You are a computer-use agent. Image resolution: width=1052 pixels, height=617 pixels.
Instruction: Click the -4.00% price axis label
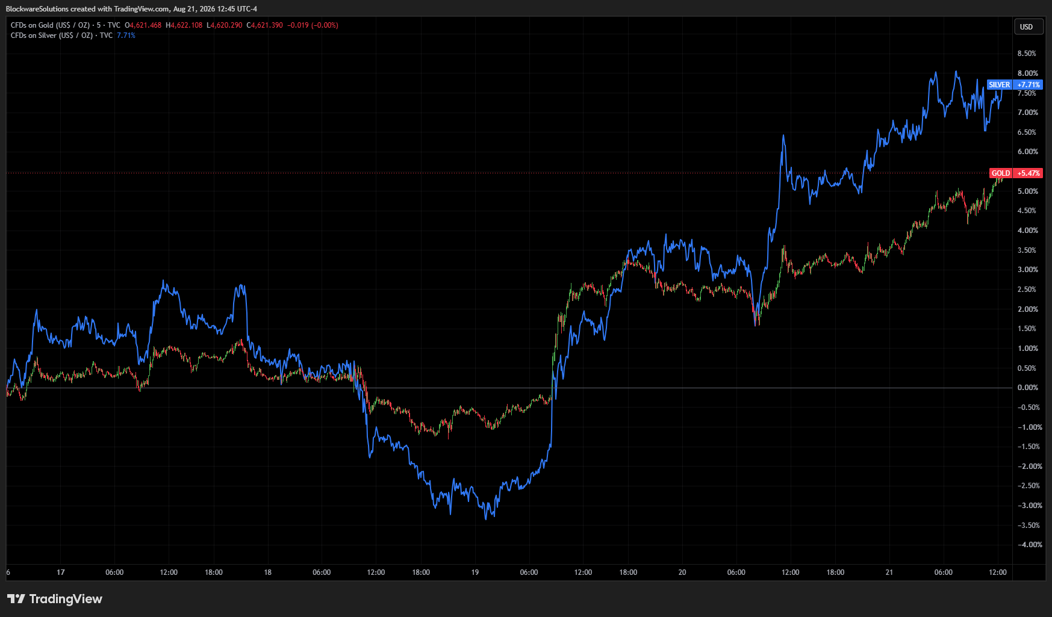click(1029, 545)
